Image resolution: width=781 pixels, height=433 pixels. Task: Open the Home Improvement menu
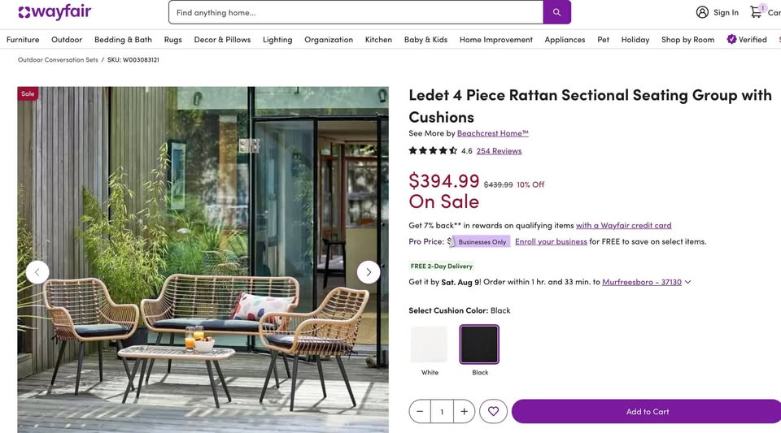coord(495,39)
